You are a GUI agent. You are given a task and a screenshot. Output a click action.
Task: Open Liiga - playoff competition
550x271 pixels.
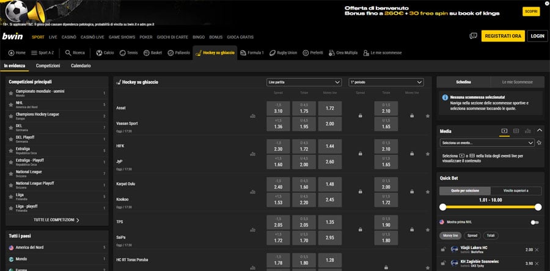coord(57,208)
